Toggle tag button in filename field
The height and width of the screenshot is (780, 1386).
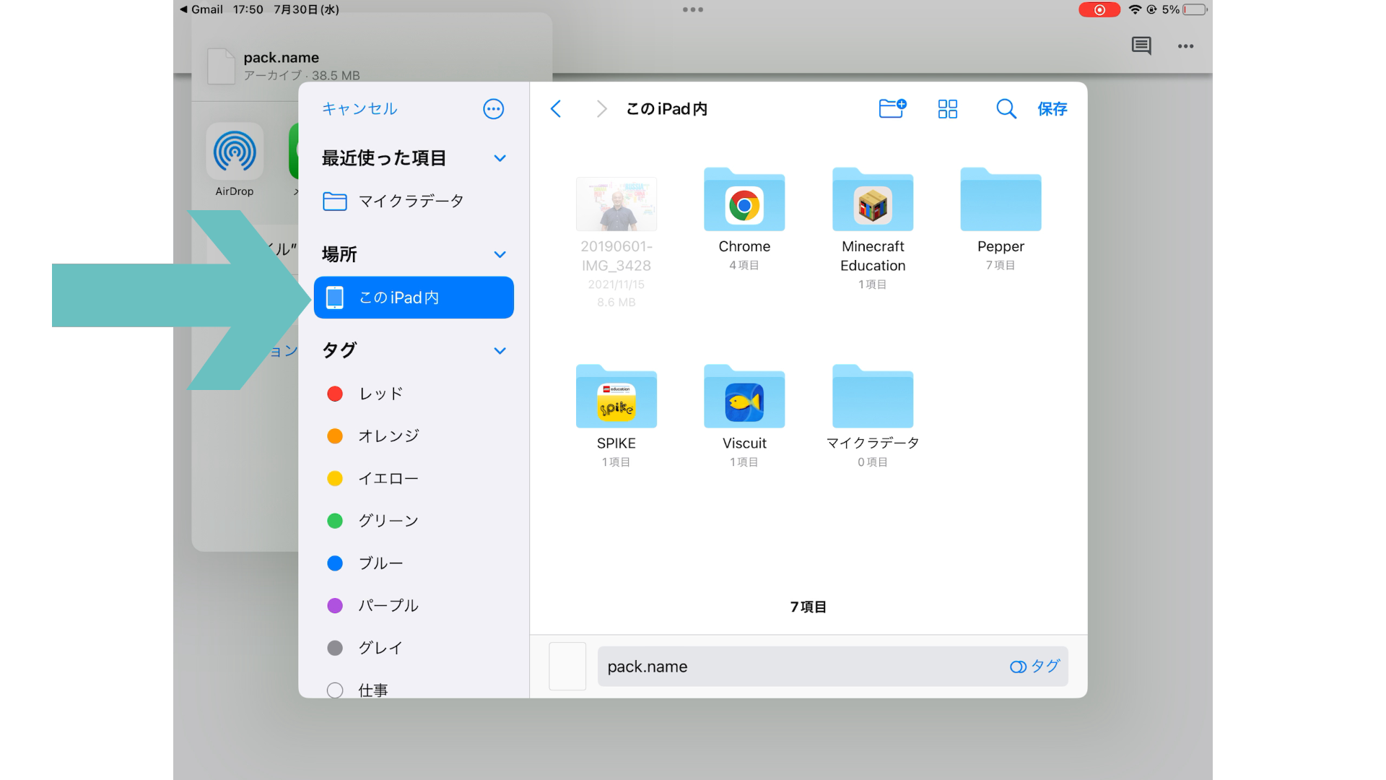[1034, 666]
